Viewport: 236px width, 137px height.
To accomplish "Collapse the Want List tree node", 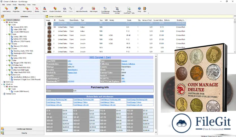I will point(2,84).
